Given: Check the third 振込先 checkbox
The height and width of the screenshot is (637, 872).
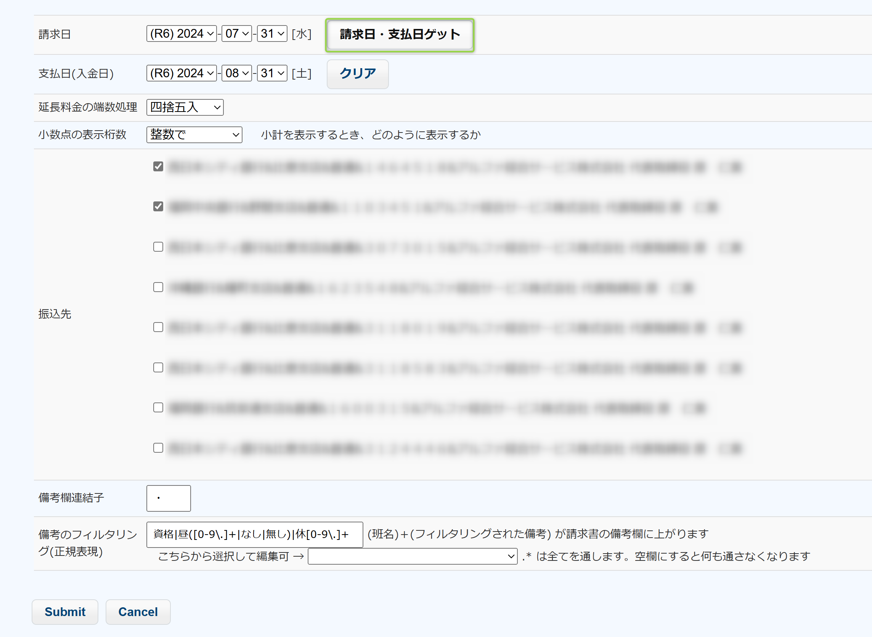Looking at the screenshot, I should pos(158,247).
